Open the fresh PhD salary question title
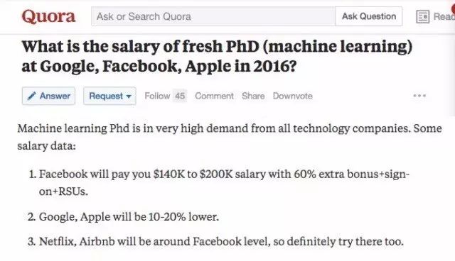Screen dimensions: 455x261 (x=217, y=56)
